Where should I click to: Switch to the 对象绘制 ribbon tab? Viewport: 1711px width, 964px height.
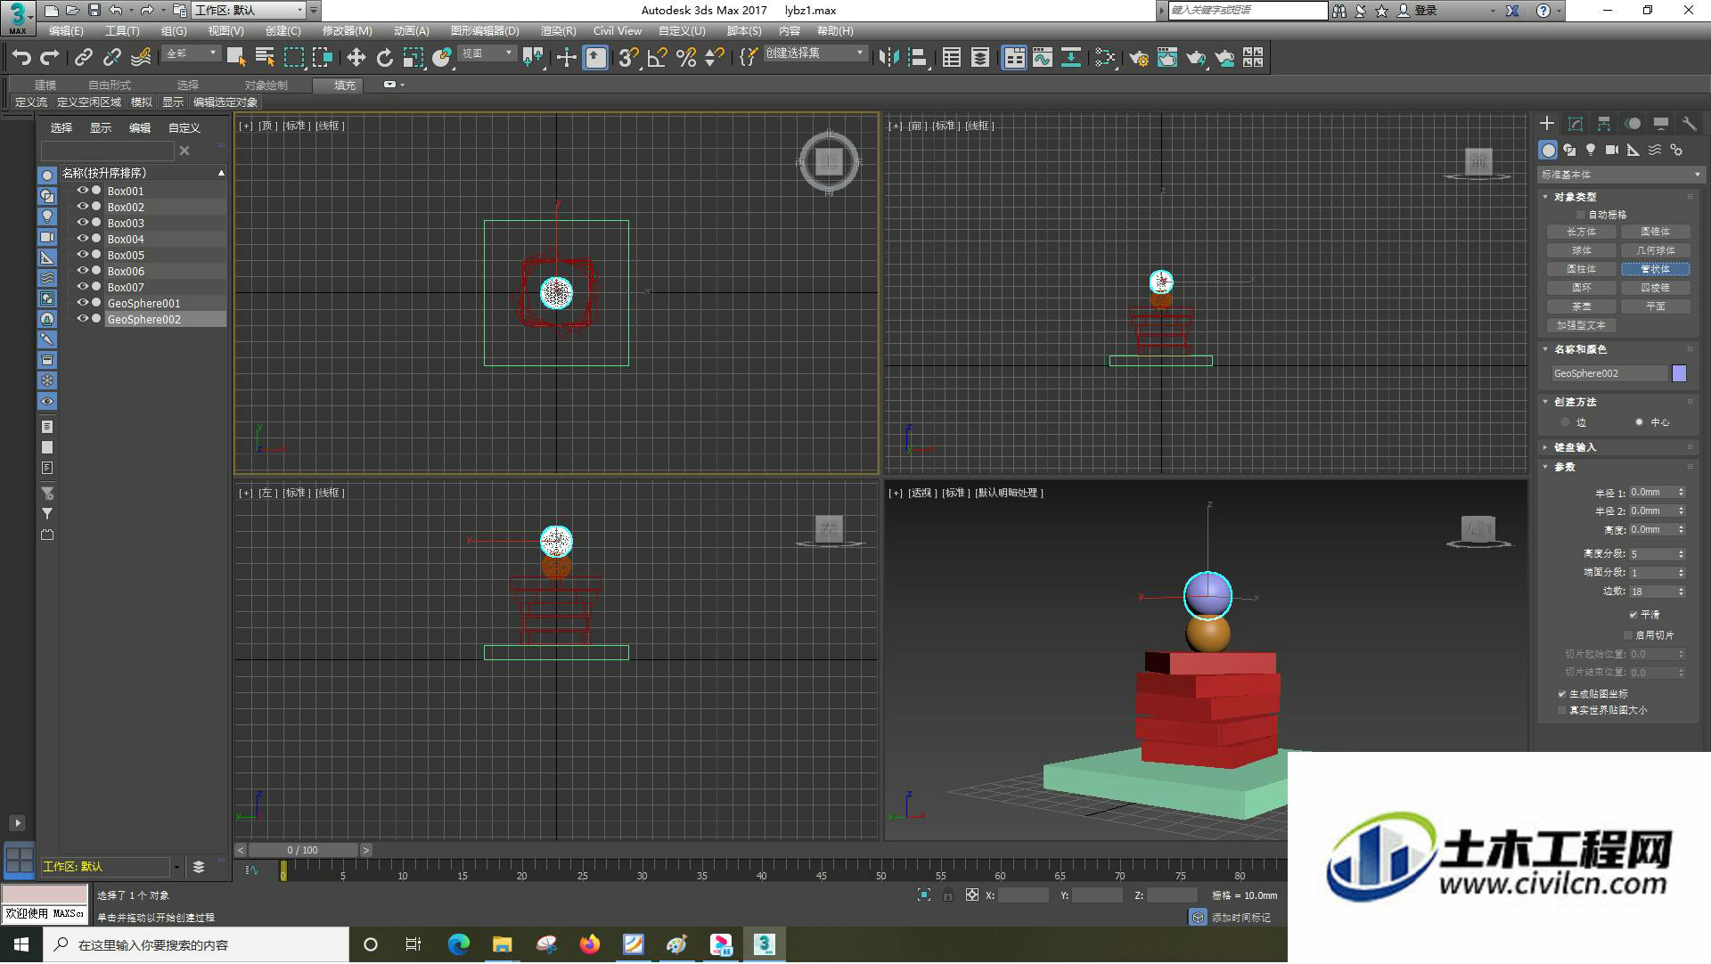click(x=266, y=86)
